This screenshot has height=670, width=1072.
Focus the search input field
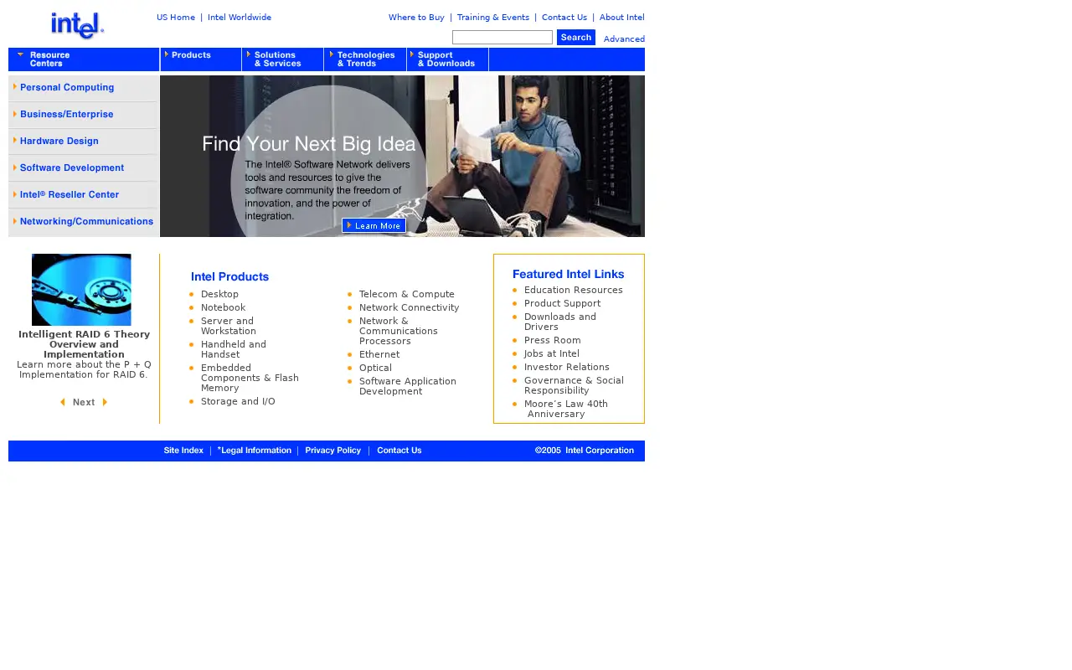point(502,37)
